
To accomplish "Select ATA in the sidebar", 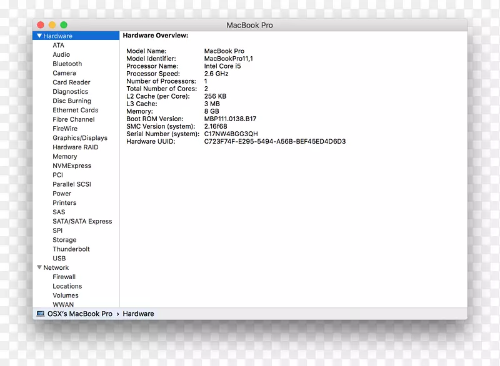I will tap(57, 45).
